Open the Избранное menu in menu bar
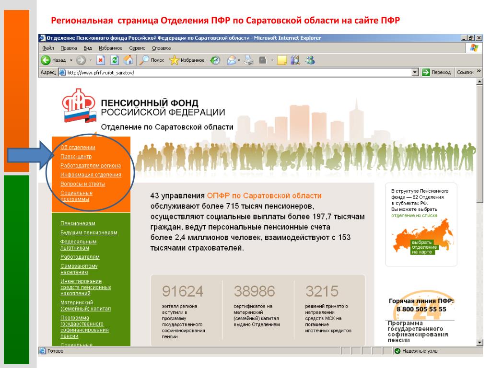Screen dimensions: 491x368 pos(111,48)
